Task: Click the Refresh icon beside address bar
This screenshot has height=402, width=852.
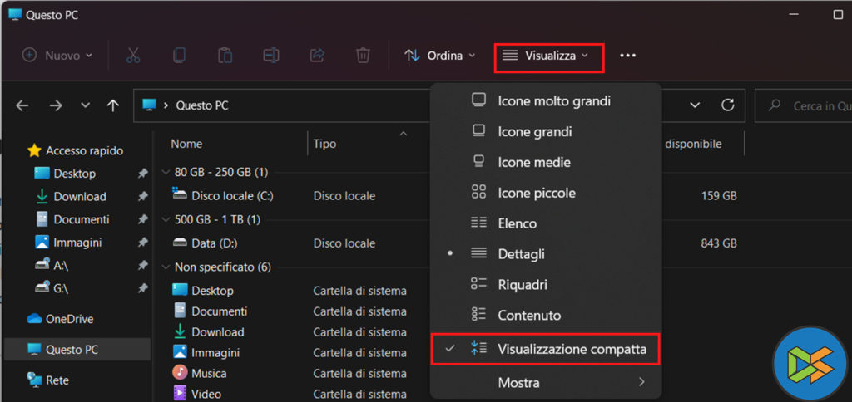Action: pos(728,105)
